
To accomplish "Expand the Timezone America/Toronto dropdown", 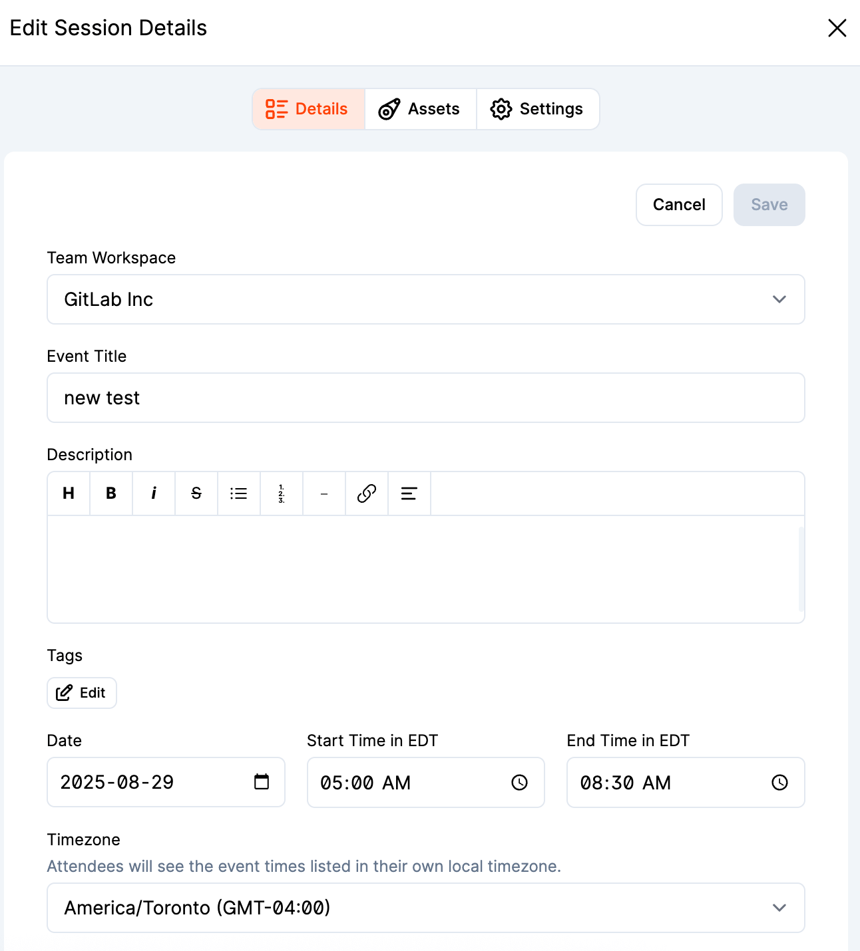I will tap(426, 908).
